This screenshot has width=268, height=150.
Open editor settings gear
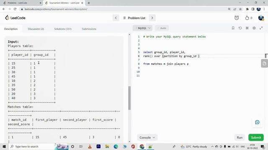[x=254, y=28]
